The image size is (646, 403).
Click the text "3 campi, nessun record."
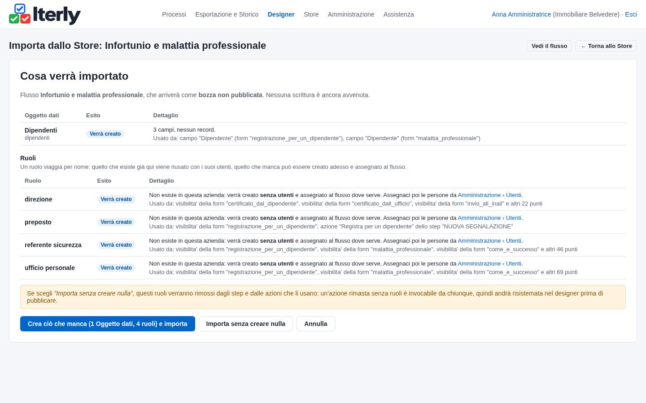click(184, 130)
